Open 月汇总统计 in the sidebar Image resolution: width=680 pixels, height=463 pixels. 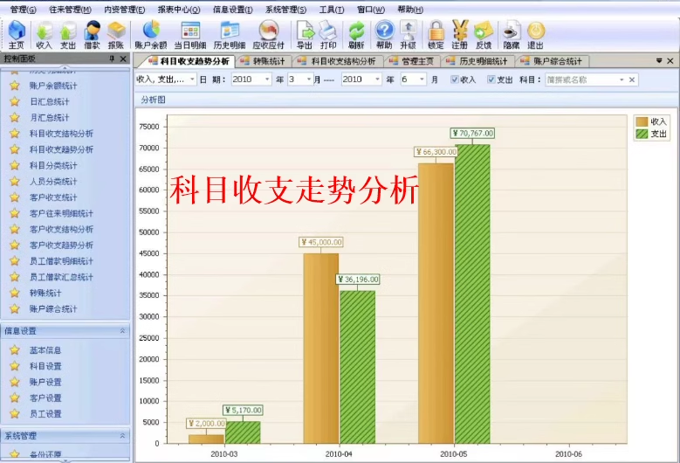coord(49,118)
